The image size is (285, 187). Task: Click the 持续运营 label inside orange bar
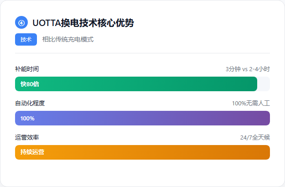(x=32, y=152)
